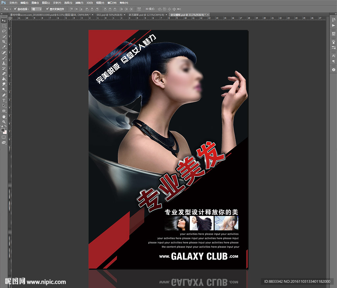
Task: Open the 3D(D) menu
Action: coord(90,3)
